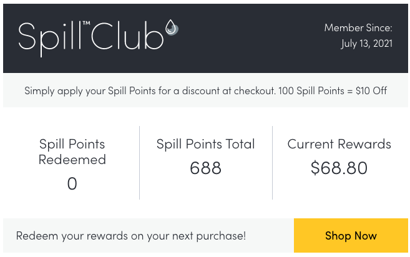Click the 100 Spill Points discount notice
This screenshot has height=257, width=410.
pyautogui.click(x=205, y=90)
